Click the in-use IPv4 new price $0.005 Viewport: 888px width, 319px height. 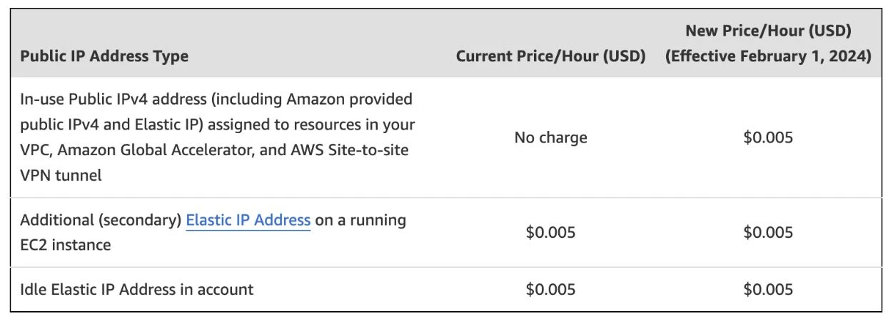pyautogui.click(x=767, y=137)
